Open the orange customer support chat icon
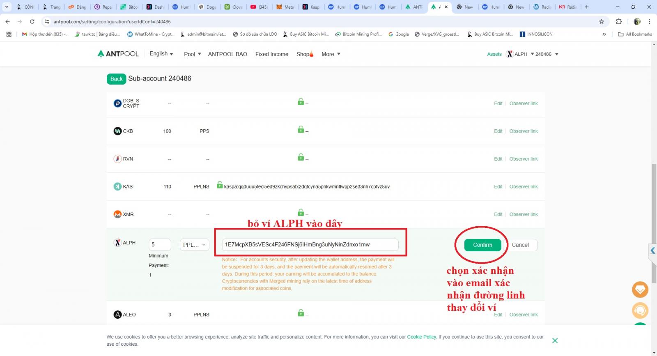The image size is (657, 356). pyautogui.click(x=640, y=310)
